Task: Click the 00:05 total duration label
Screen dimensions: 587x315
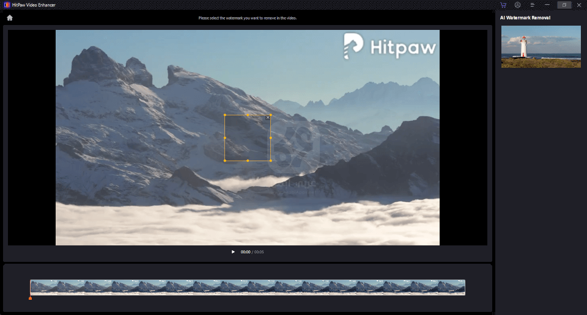Action: (x=259, y=252)
